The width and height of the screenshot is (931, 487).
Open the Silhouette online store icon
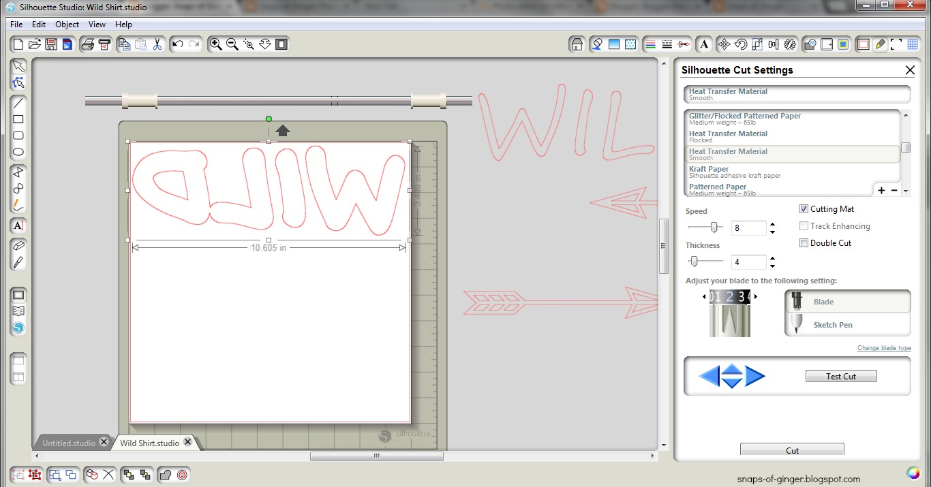pyautogui.click(x=18, y=328)
